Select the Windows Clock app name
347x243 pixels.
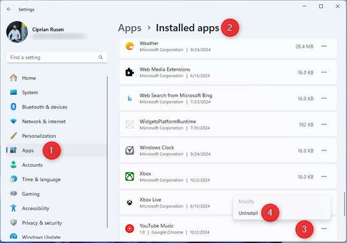click(157, 148)
